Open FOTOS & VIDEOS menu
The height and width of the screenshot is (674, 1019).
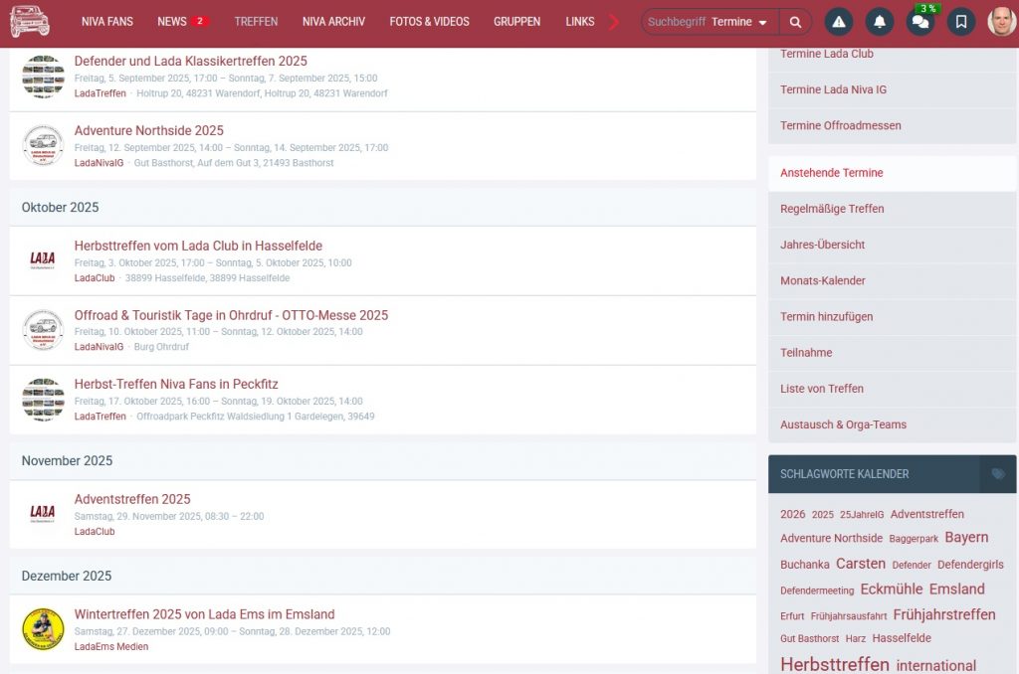[429, 22]
